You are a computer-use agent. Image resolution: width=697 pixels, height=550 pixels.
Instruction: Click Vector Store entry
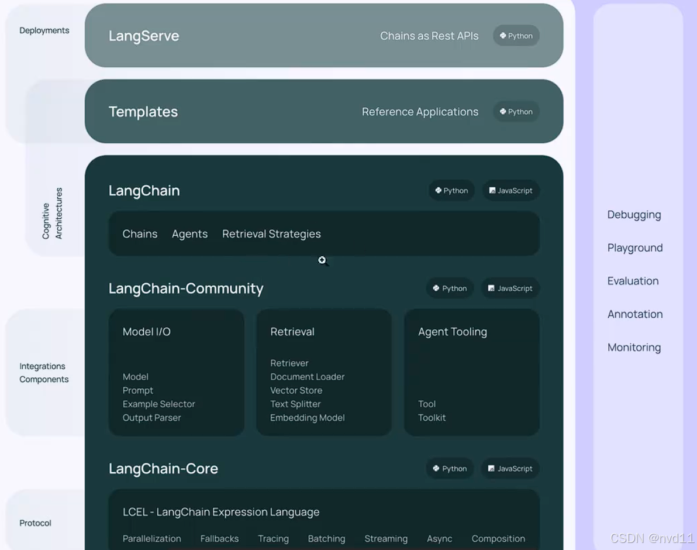click(296, 390)
